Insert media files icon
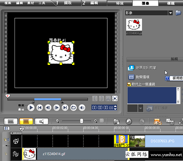 pyautogui.click(x=116, y=122)
